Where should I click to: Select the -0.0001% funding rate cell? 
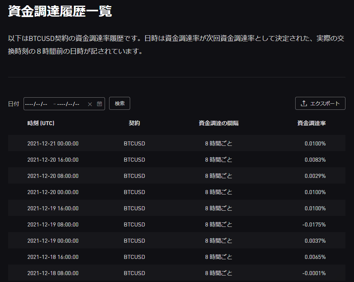point(314,273)
